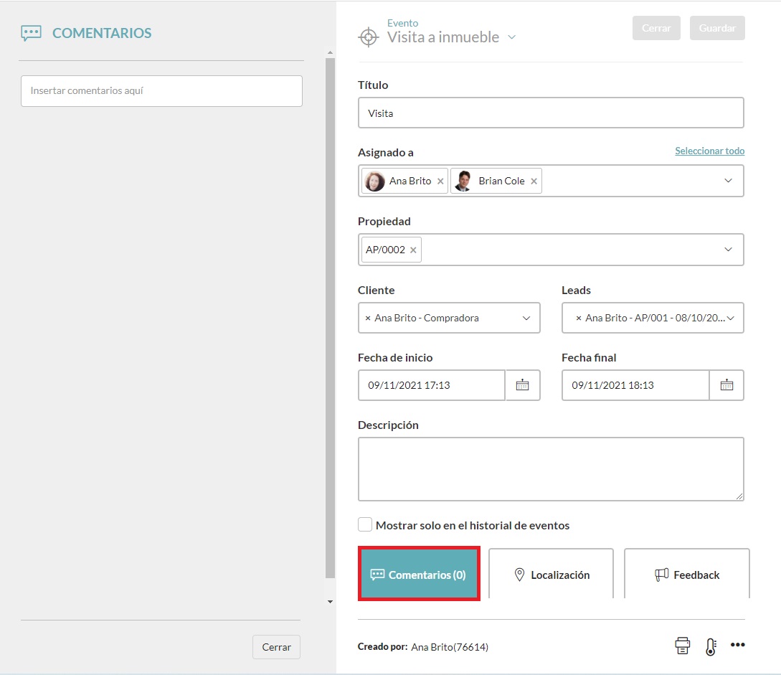781x675 pixels.
Task: Open the Comentarios (0) tab
Action: (x=419, y=573)
